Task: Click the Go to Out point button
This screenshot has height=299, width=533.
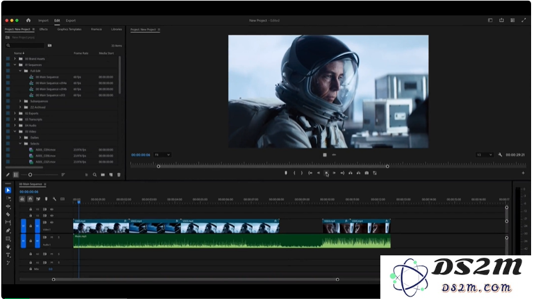Action: [343, 173]
